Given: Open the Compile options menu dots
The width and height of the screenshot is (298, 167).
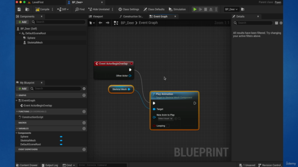Looking at the screenshot, I should click(53, 9).
